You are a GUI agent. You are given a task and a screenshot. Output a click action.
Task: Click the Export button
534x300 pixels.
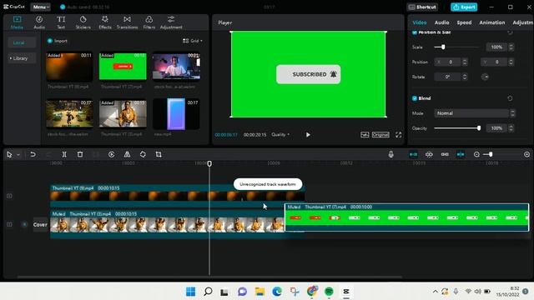[464, 7]
